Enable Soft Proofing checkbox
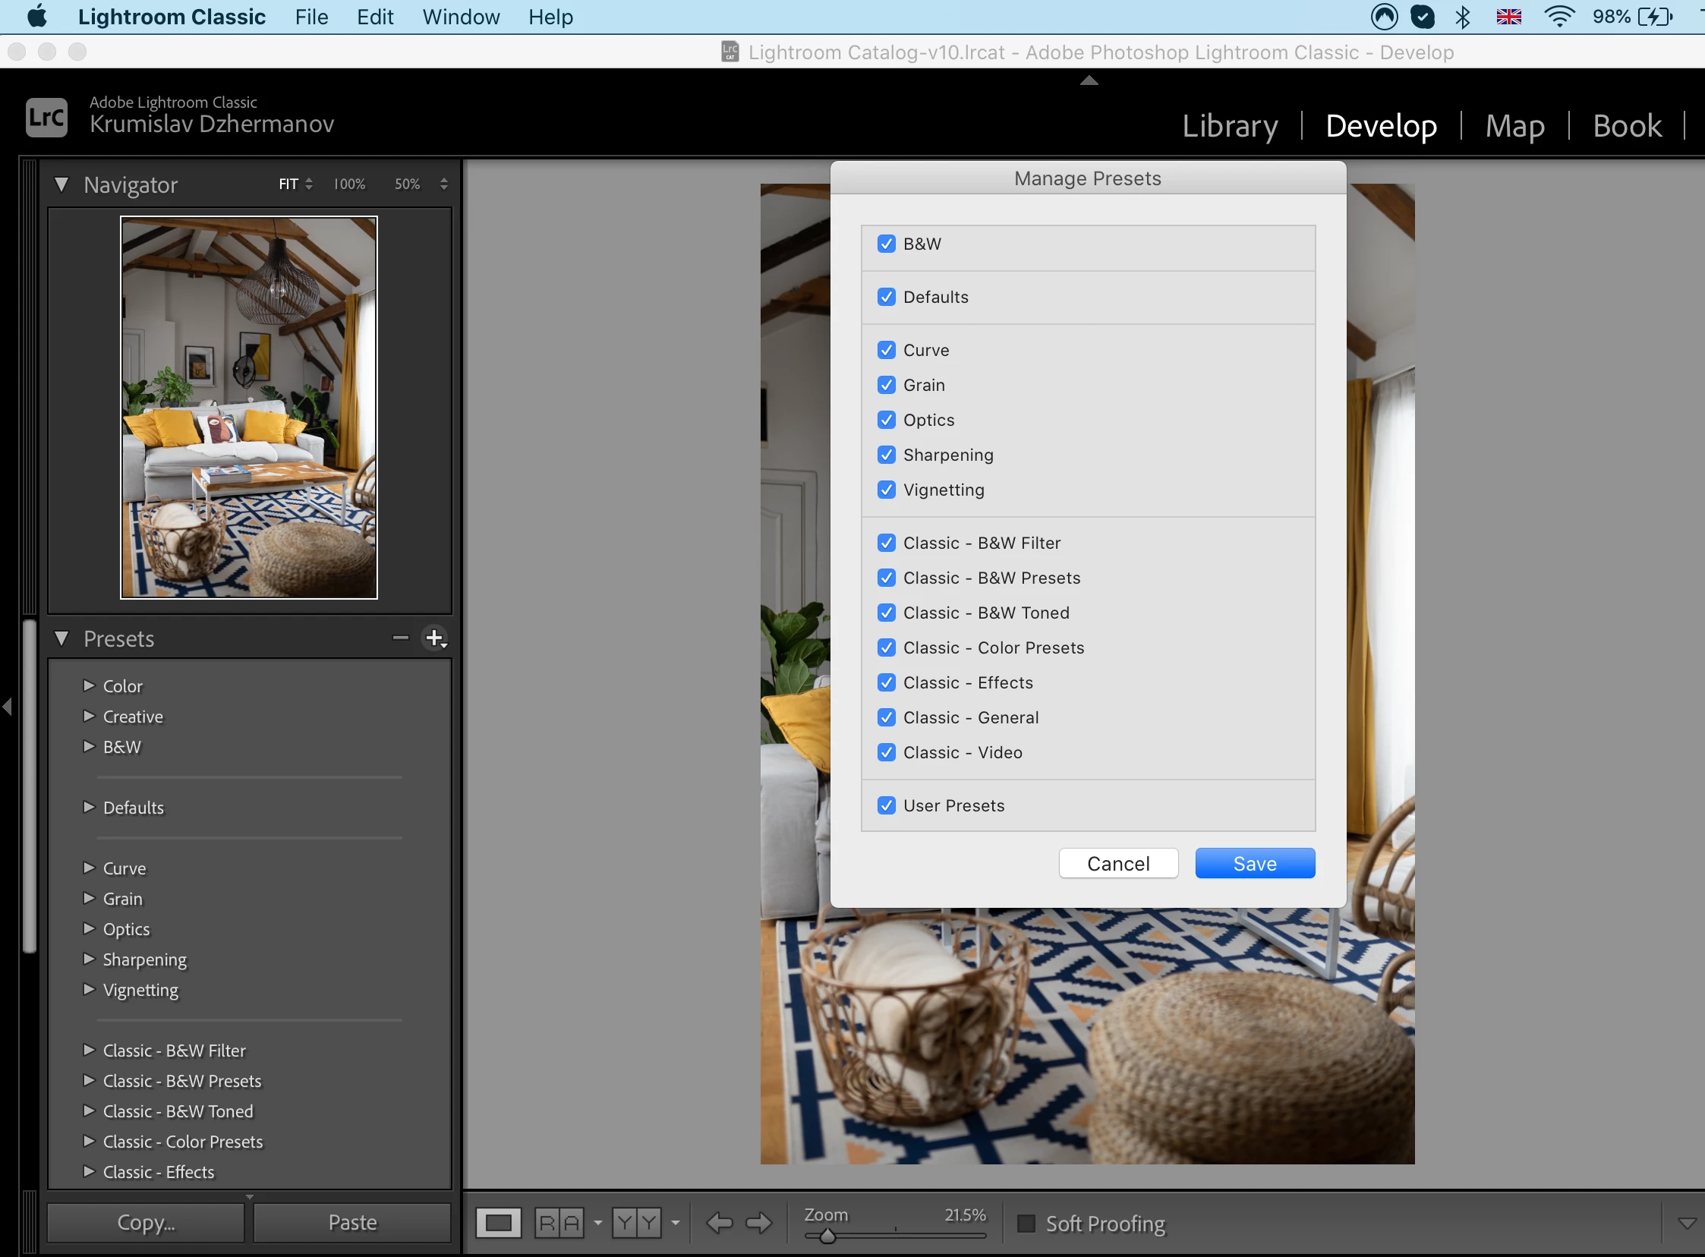Image resolution: width=1705 pixels, height=1257 pixels. point(1026,1223)
